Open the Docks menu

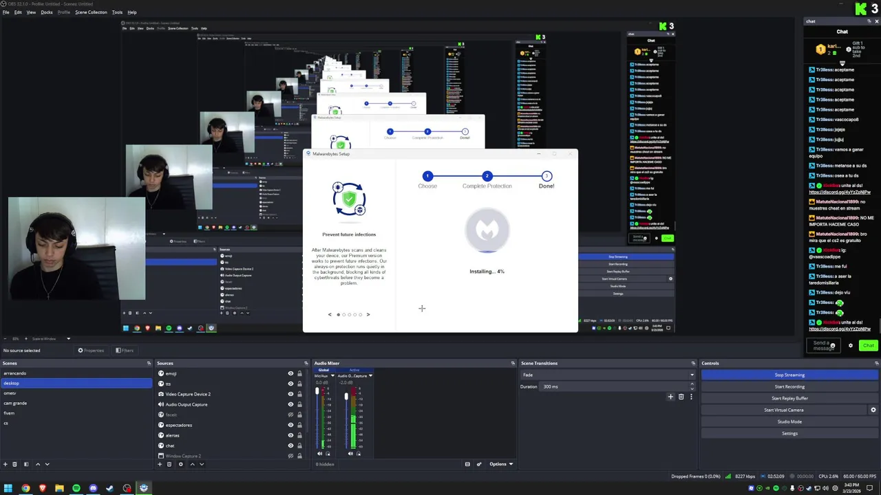point(47,12)
